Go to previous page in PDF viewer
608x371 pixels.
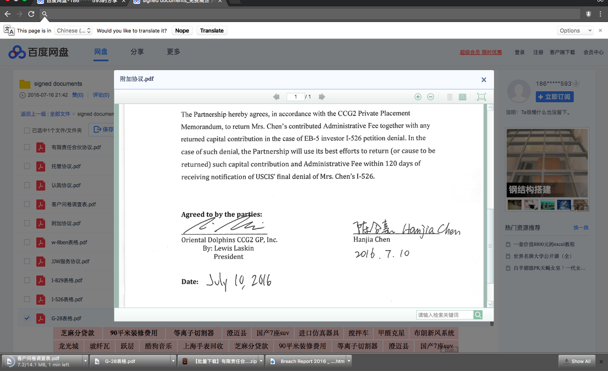click(x=276, y=97)
